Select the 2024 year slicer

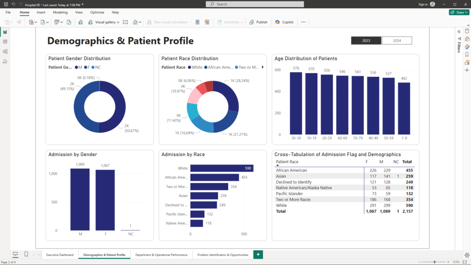pos(396,40)
